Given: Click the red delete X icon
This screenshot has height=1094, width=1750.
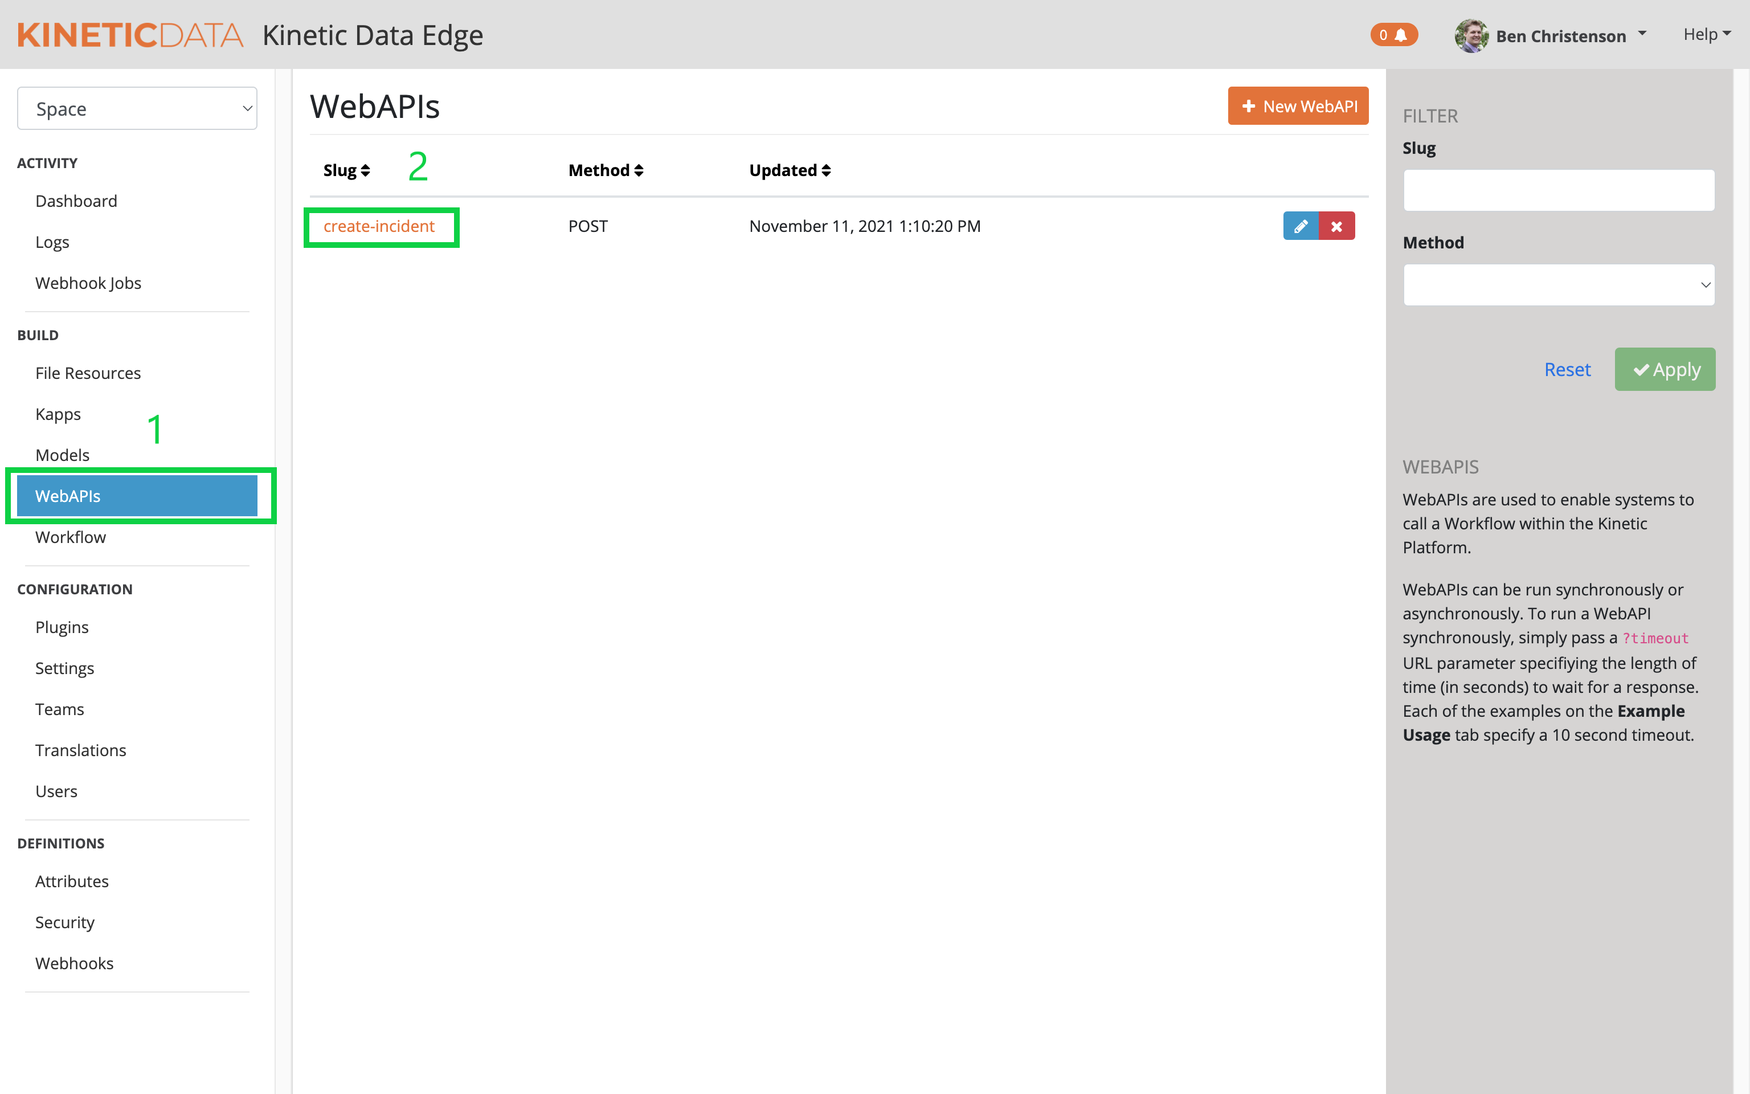Looking at the screenshot, I should pos(1336,226).
